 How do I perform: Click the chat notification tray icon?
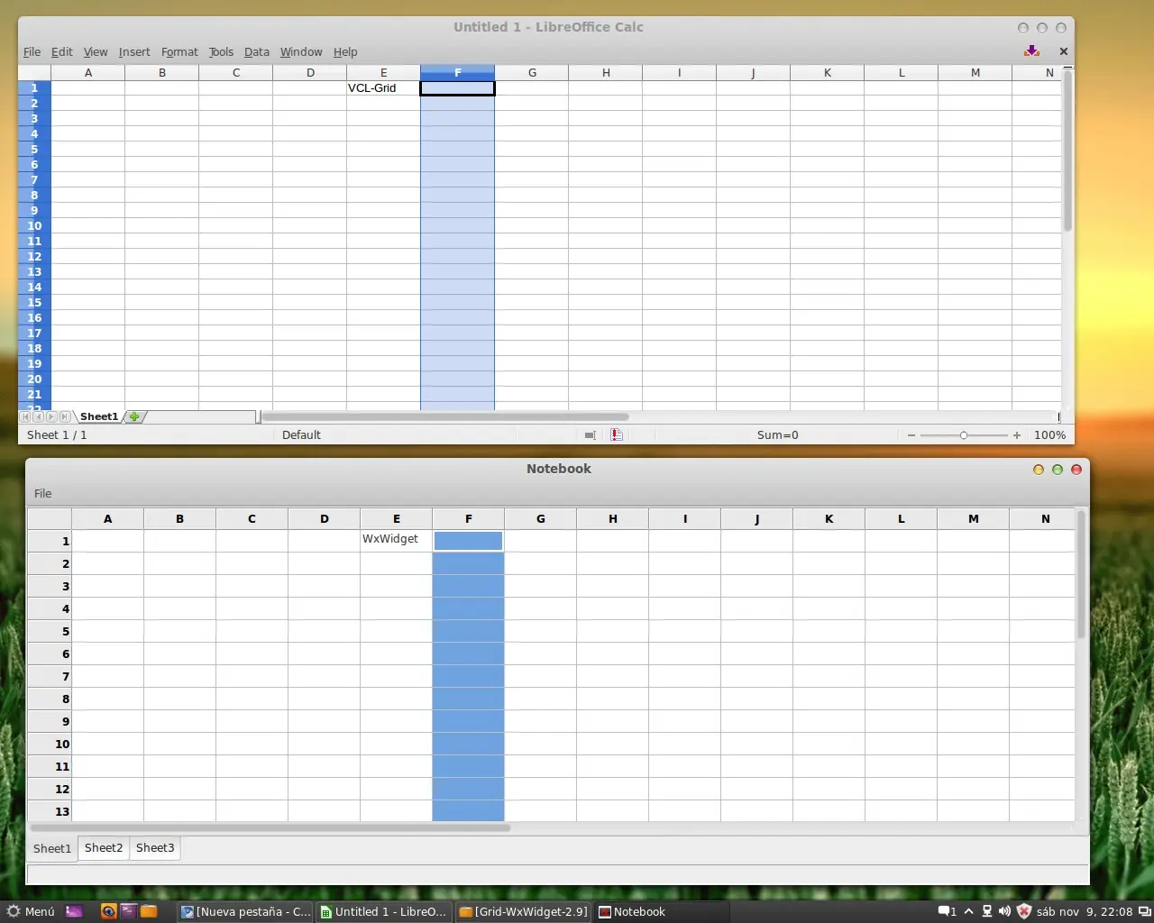[947, 911]
